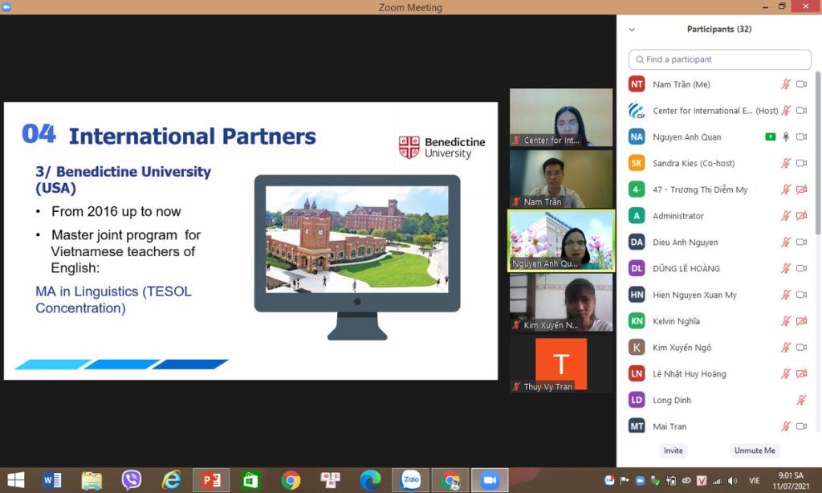This screenshot has width=822, height=493.
Task: Open Viber from the taskbar
Action: tap(131, 480)
